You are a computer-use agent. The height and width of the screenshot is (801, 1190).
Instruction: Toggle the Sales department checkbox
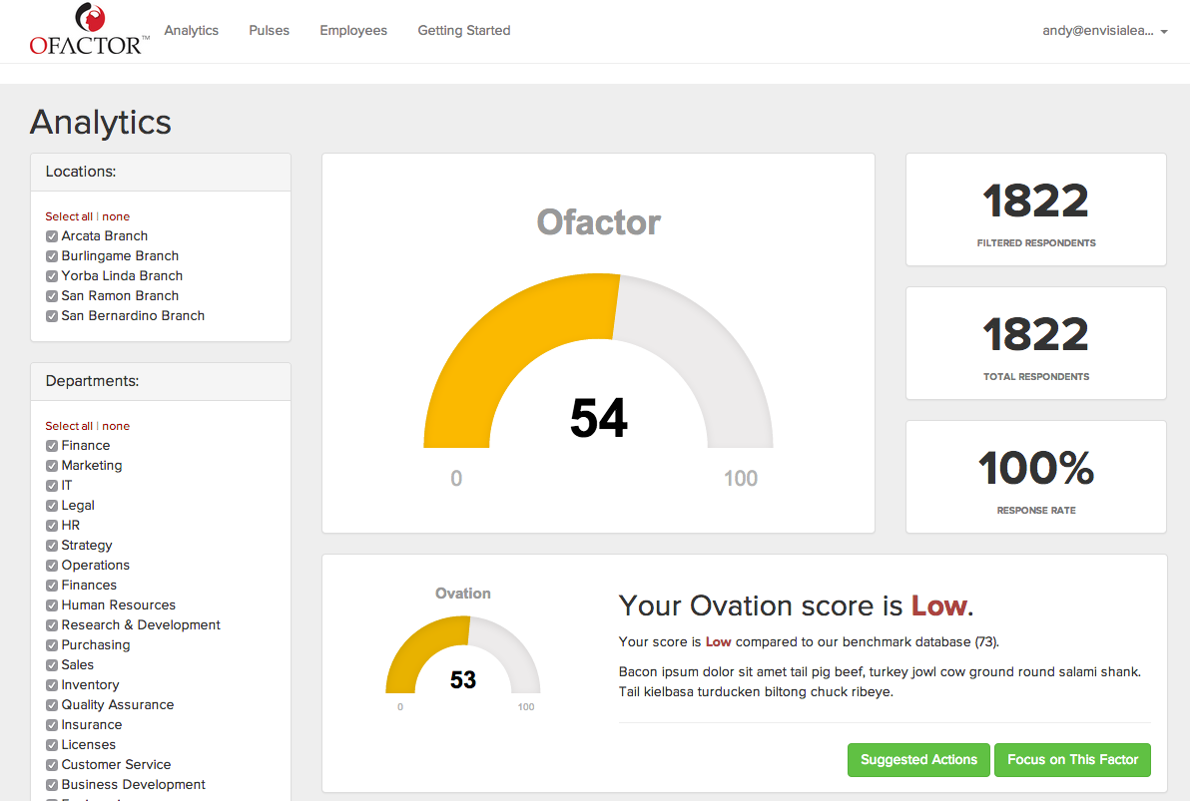[52, 665]
